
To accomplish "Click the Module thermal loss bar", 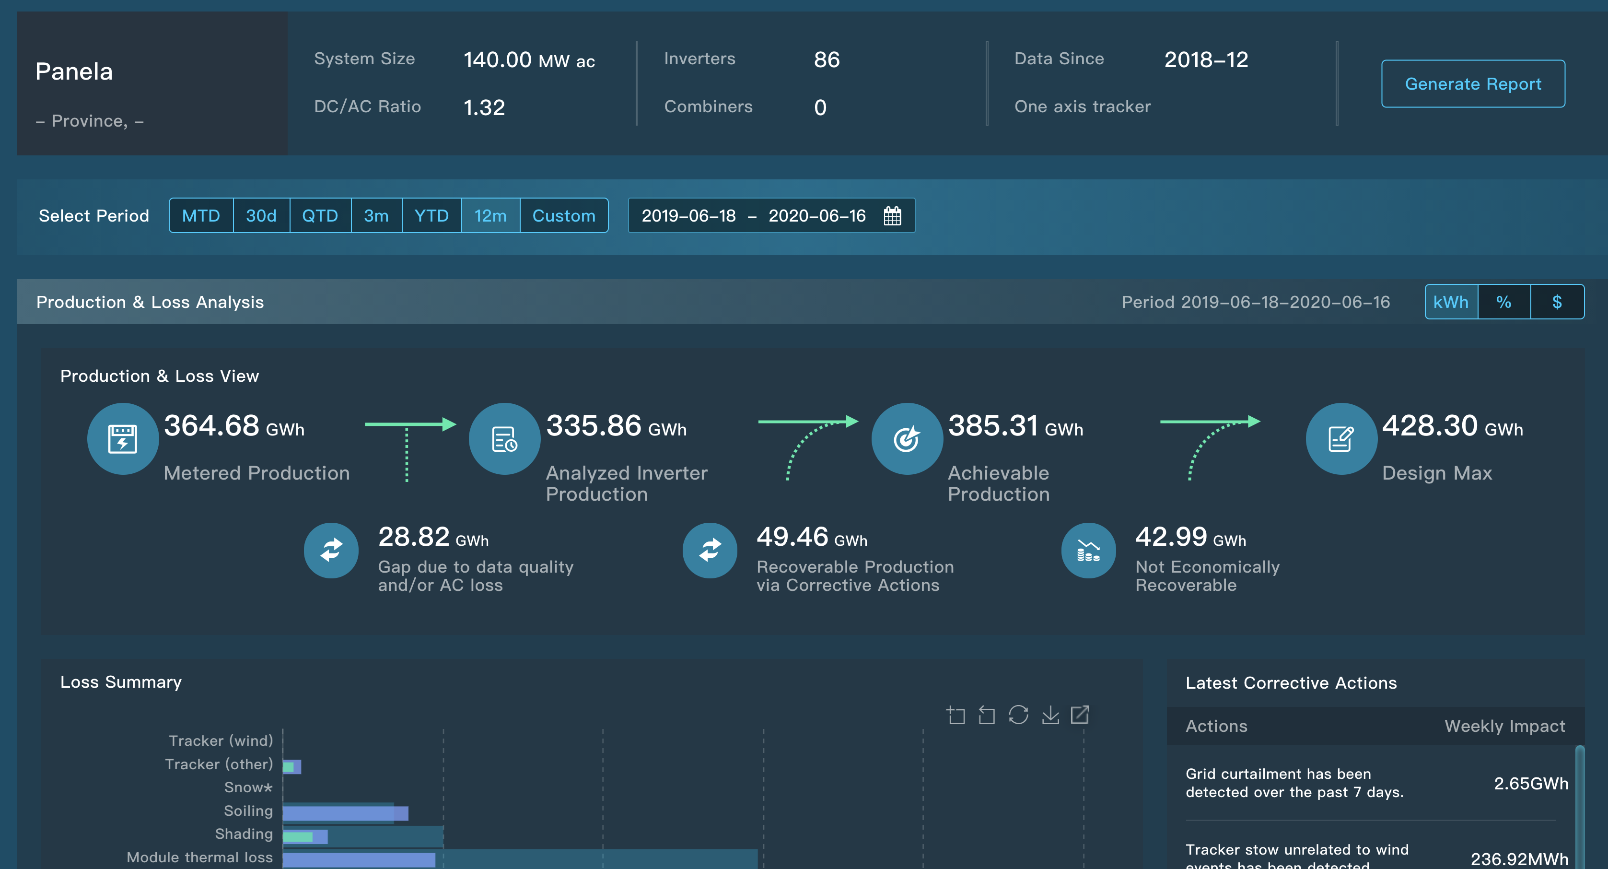I will [x=359, y=859].
